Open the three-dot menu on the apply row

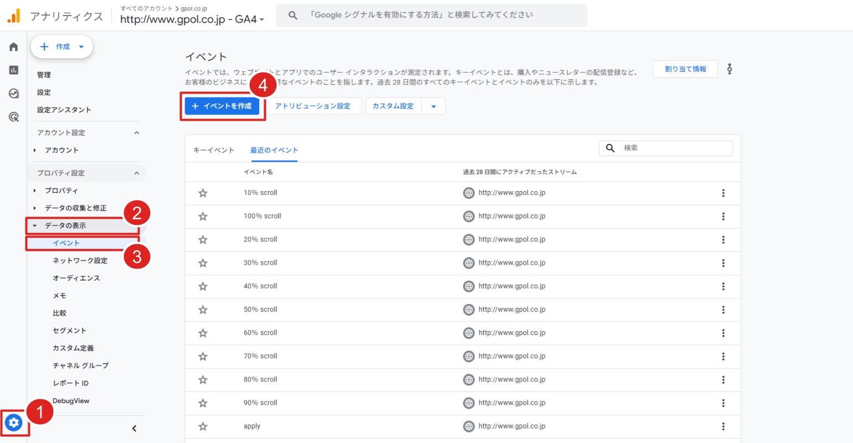tap(723, 426)
